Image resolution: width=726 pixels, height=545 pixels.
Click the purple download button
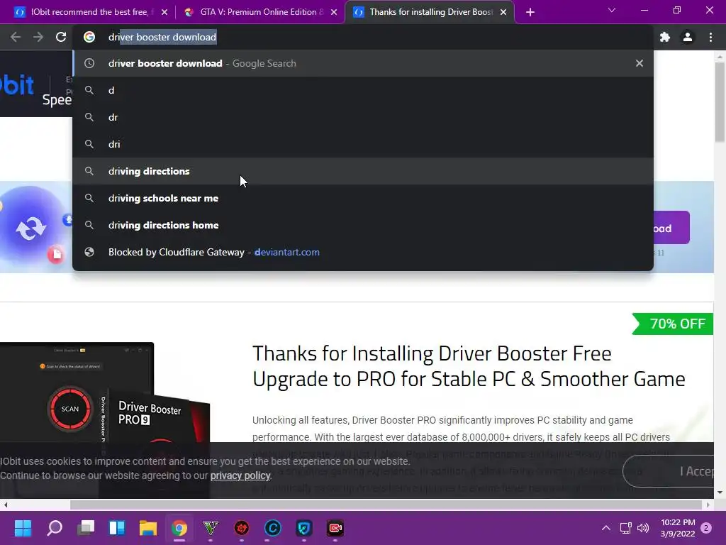(671, 228)
